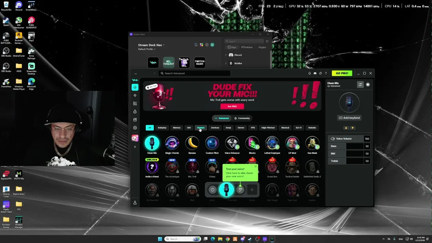This screenshot has width=432, height=243.
Task: Filter voices by Memes category
Action: [x=177, y=128]
